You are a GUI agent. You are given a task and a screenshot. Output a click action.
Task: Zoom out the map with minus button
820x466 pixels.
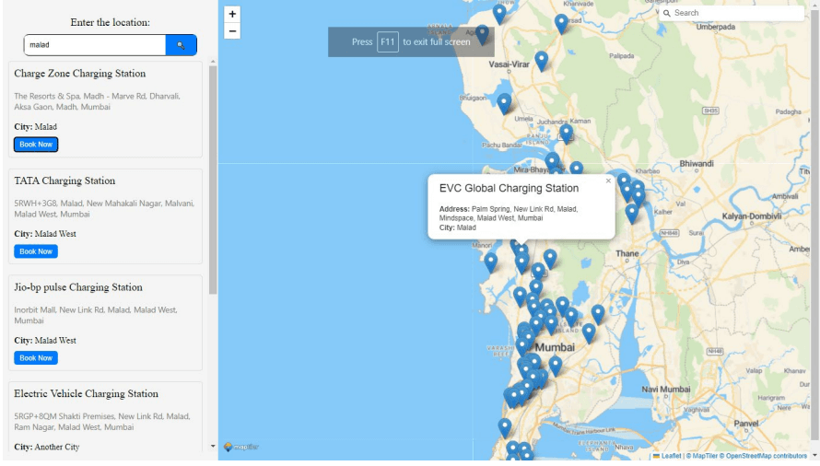tap(232, 31)
